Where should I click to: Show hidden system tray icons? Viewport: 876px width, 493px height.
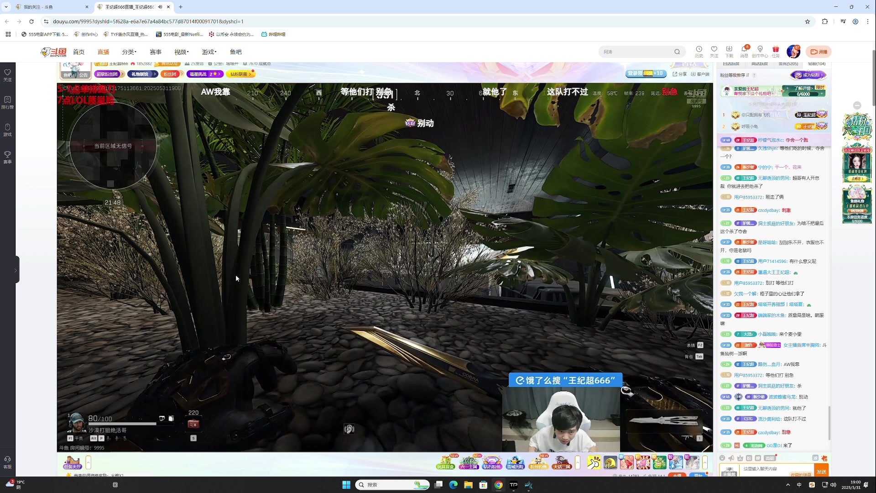pos(788,485)
